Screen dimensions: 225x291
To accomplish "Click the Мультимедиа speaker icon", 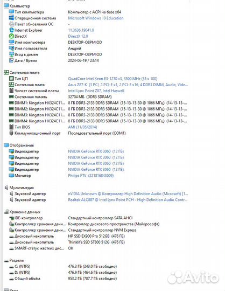I will 6,188.
